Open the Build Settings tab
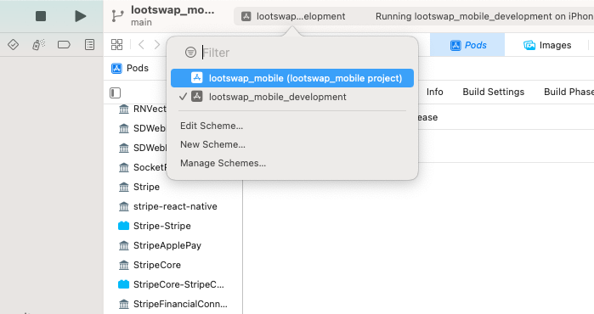Viewport: 594px width, 314px height. (x=493, y=92)
